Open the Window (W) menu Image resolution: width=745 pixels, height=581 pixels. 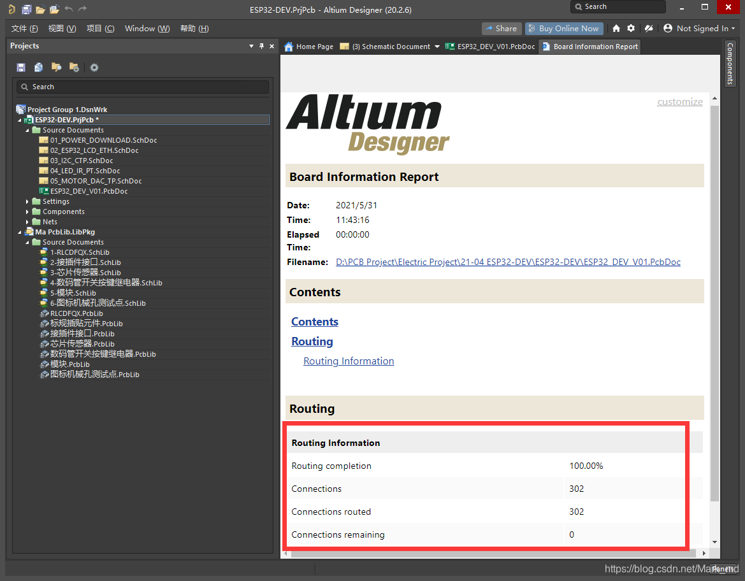click(x=147, y=29)
